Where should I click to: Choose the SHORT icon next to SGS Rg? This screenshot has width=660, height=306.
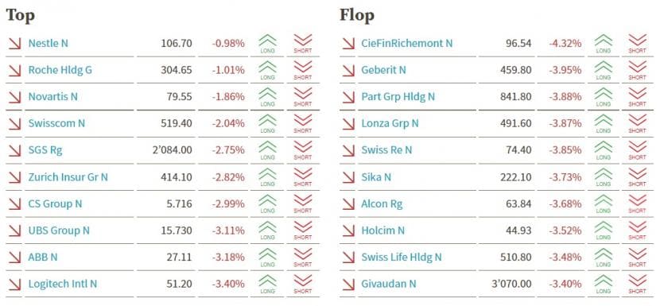(x=303, y=150)
